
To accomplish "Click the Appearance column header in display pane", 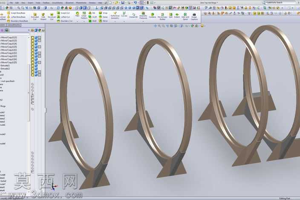I will (x=40, y=30).
